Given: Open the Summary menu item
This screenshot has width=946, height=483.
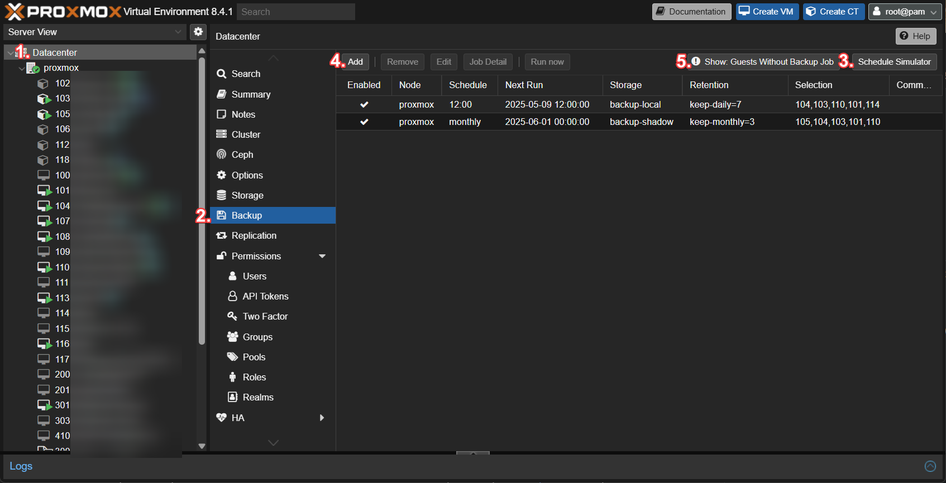Looking at the screenshot, I should tap(251, 94).
